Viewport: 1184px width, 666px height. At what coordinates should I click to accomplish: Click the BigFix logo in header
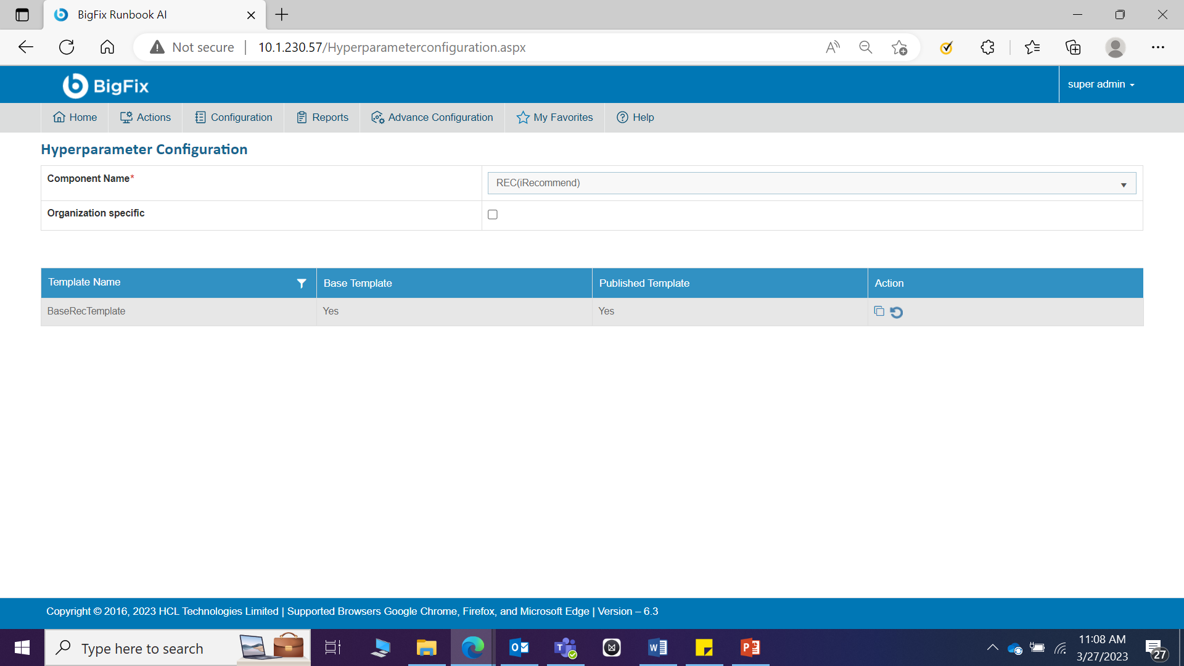(x=106, y=86)
